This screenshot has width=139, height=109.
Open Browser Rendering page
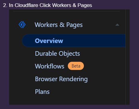(x=61, y=79)
